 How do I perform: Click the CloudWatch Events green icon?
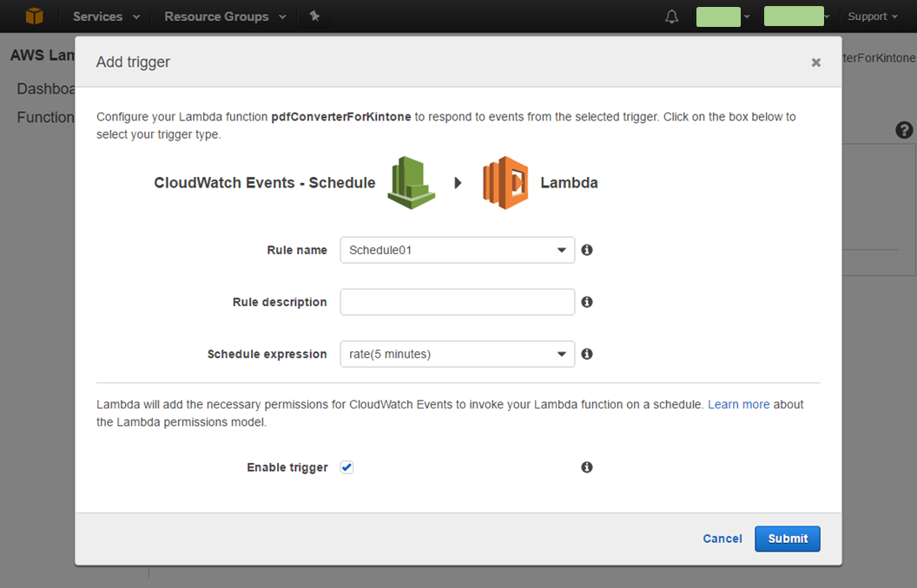411,183
